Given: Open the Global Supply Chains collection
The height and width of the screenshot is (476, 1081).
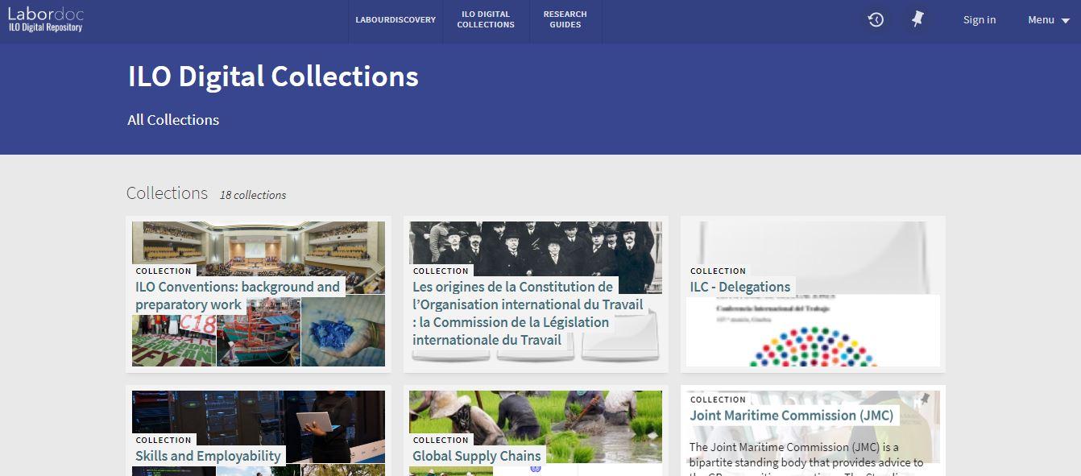Looking at the screenshot, I should tap(476, 456).
